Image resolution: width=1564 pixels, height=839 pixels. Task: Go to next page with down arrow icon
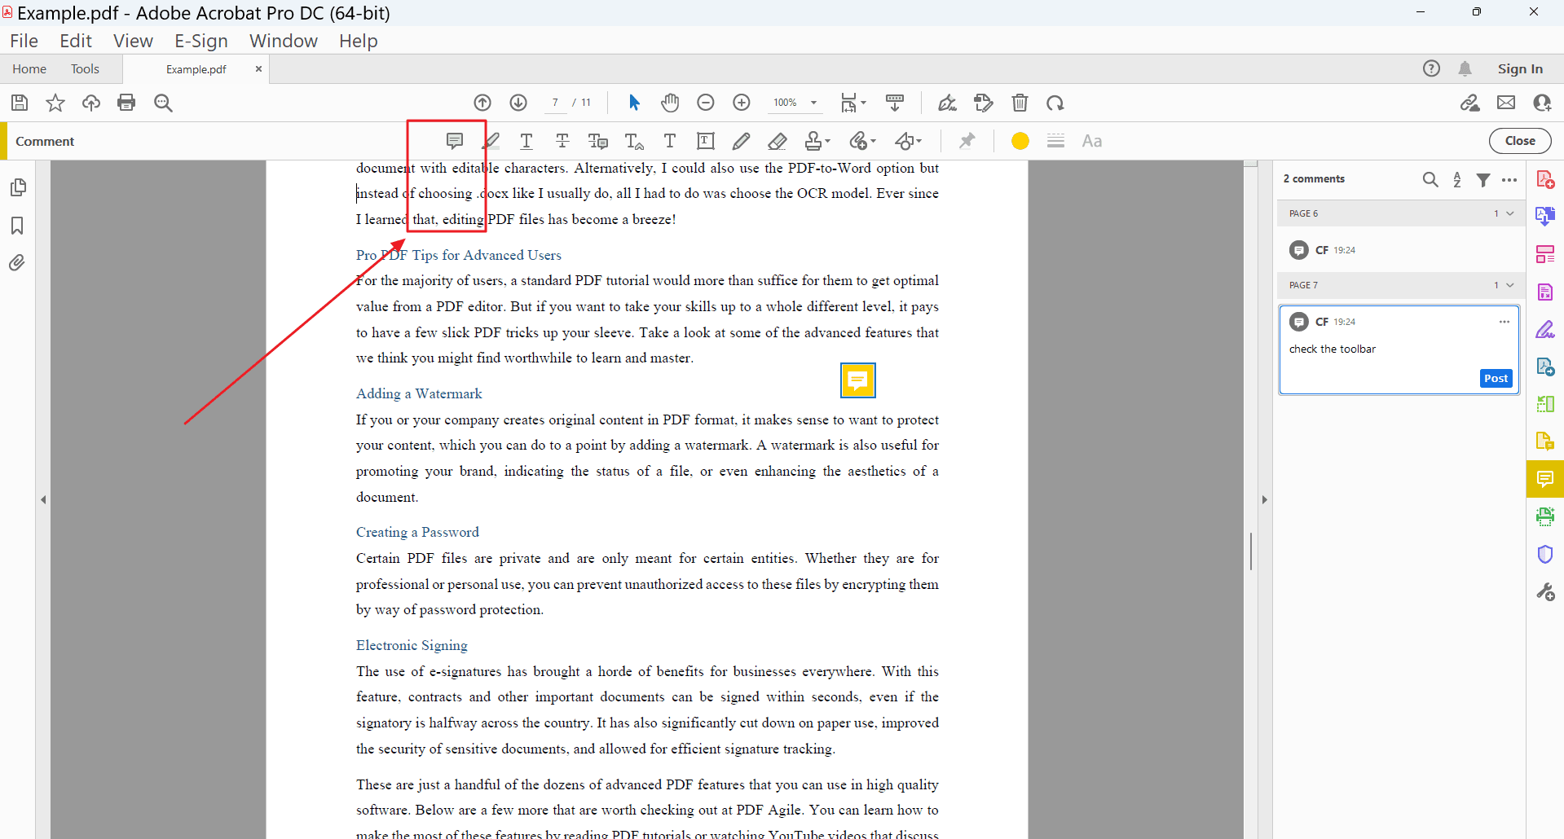coord(518,103)
